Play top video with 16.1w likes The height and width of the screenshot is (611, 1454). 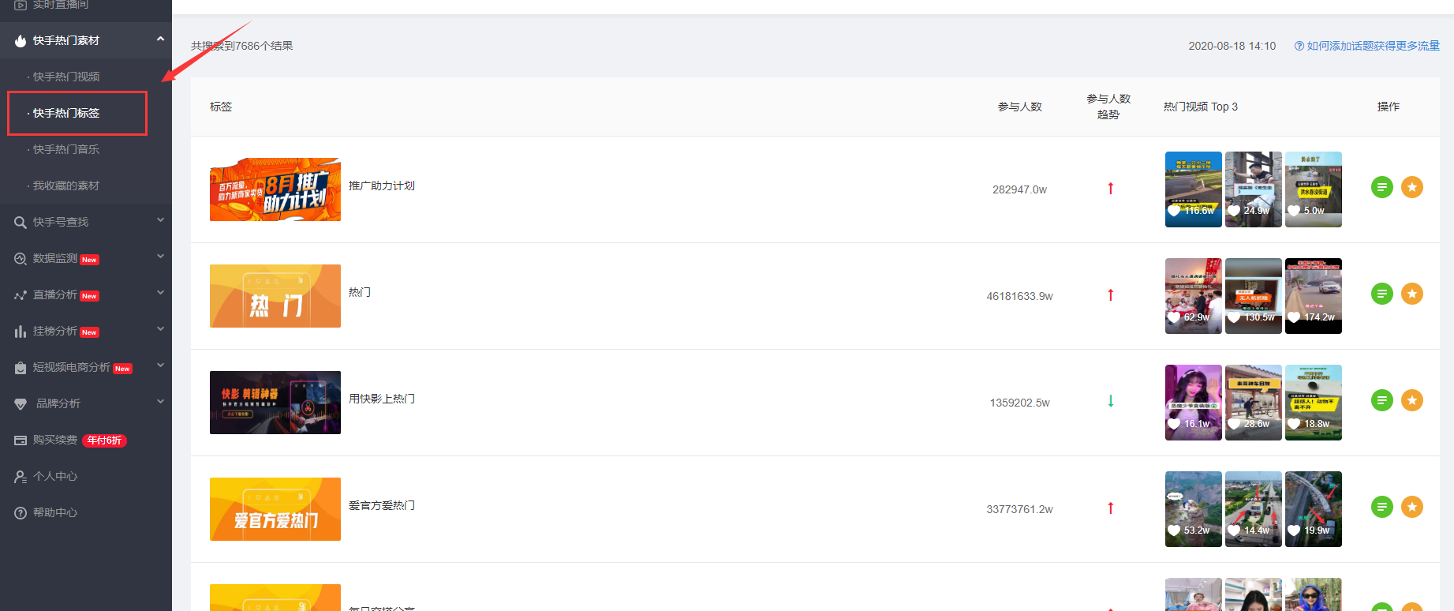point(1194,403)
